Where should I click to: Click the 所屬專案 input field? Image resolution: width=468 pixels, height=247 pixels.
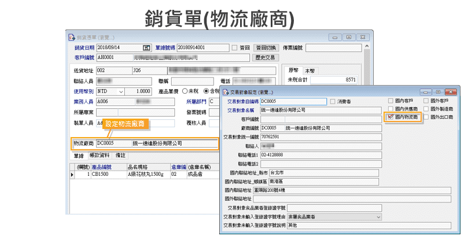(135, 112)
